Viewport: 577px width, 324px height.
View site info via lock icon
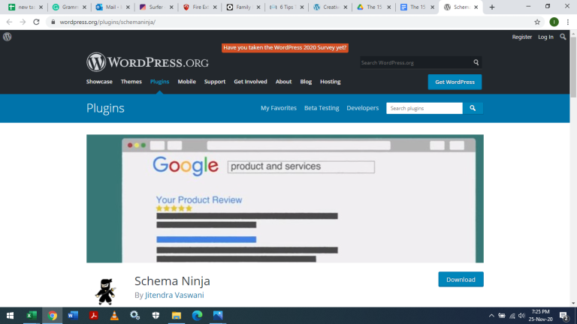pyautogui.click(x=53, y=22)
